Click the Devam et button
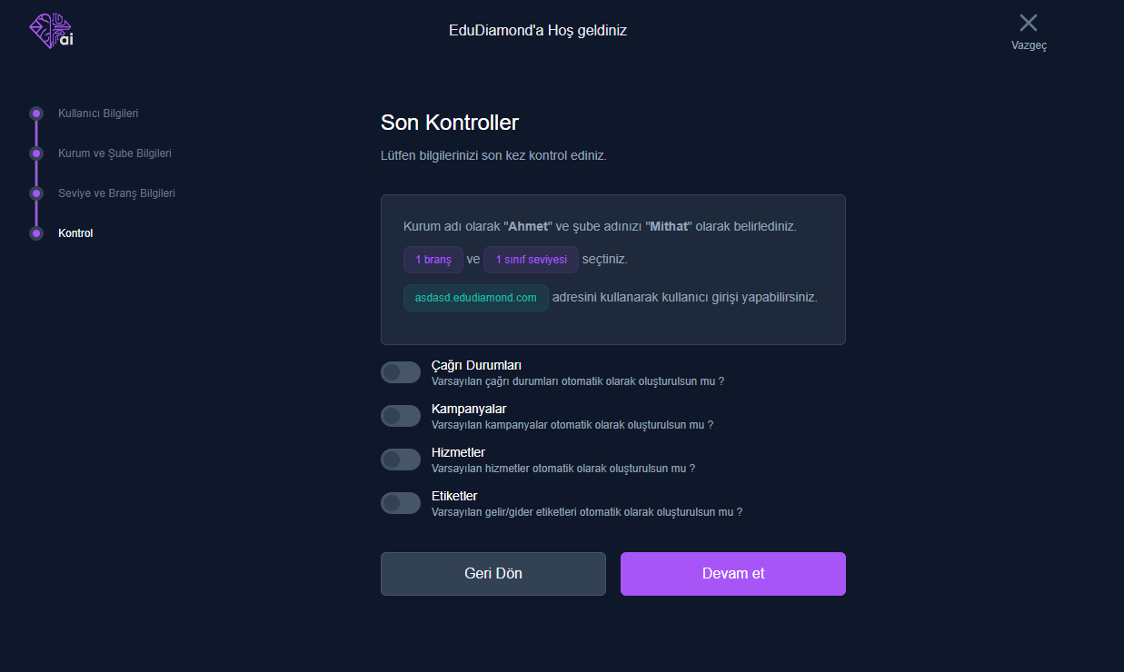The width and height of the screenshot is (1124, 672). coord(733,574)
